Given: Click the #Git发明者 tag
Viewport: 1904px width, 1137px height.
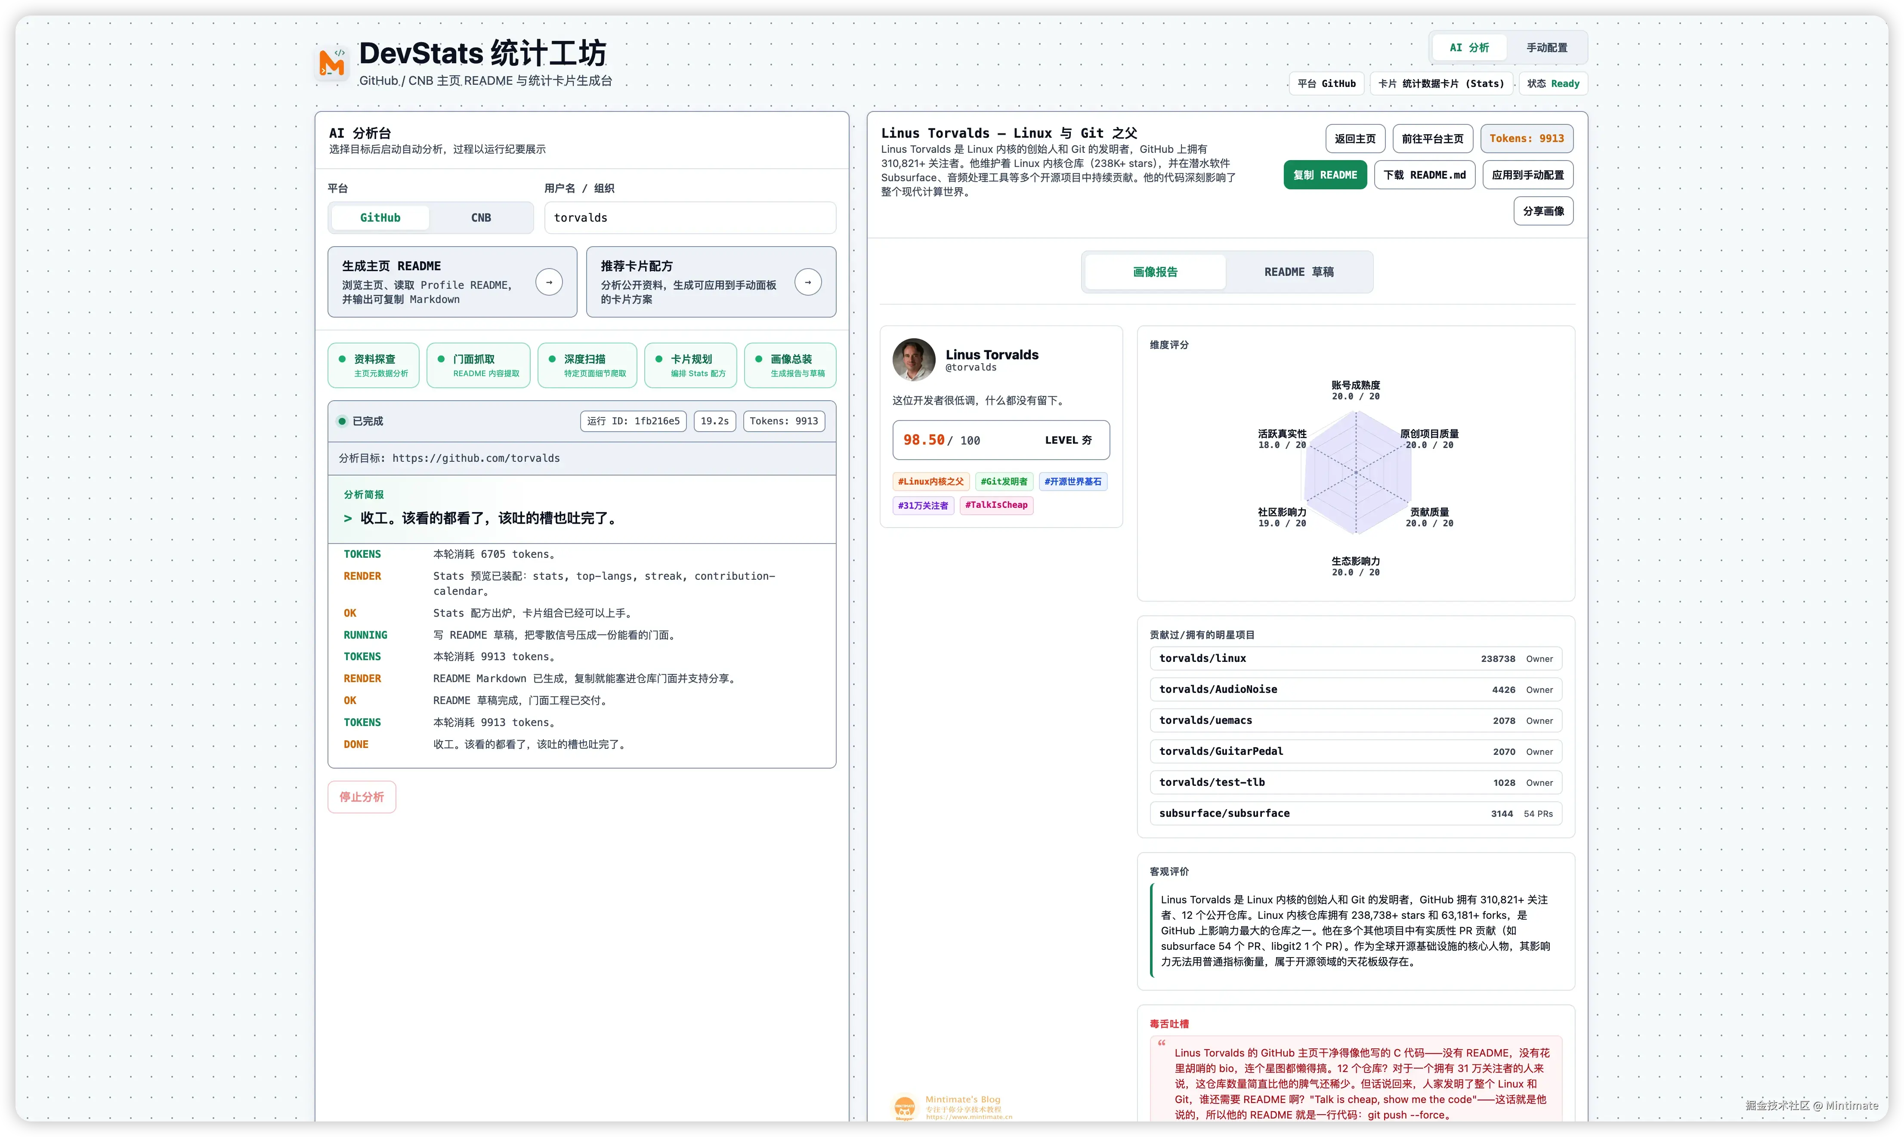Looking at the screenshot, I should [x=1004, y=481].
